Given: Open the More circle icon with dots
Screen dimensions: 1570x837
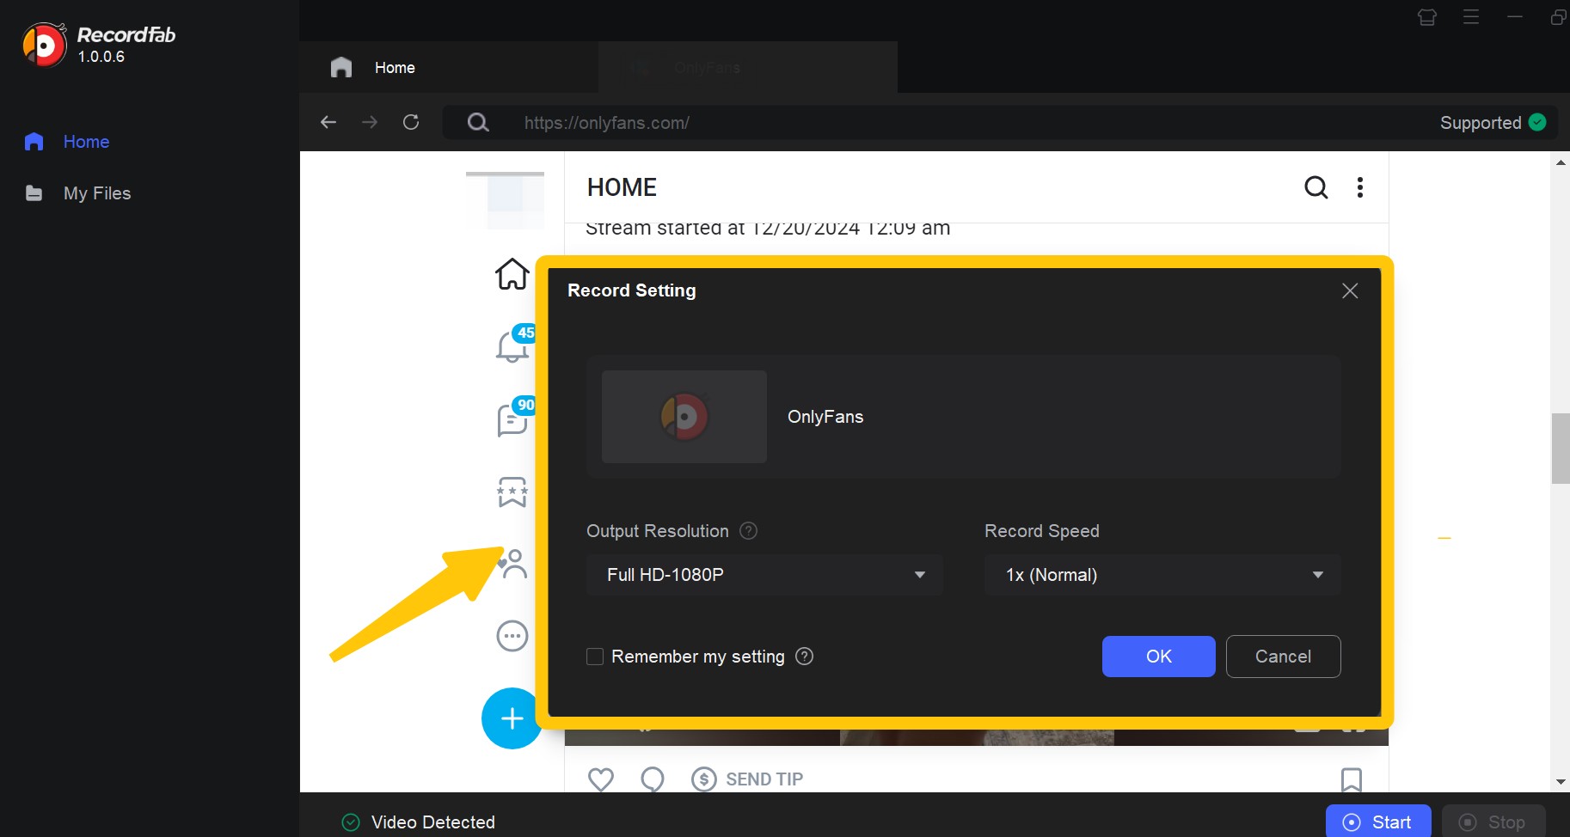Looking at the screenshot, I should (512, 636).
